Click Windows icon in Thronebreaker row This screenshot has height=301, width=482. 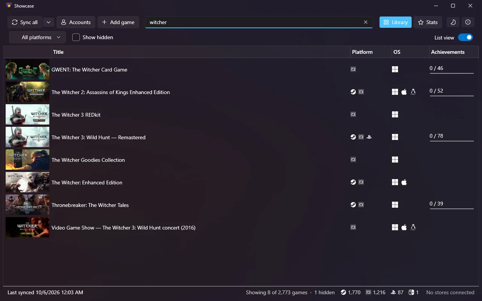(x=395, y=205)
